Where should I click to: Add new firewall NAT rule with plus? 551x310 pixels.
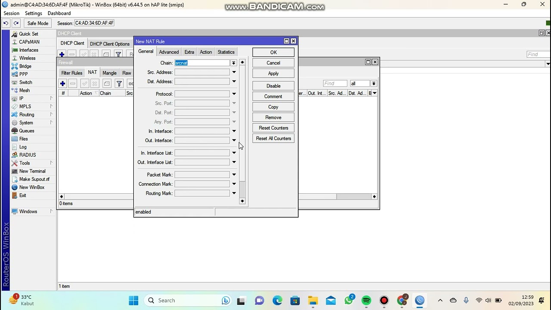(62, 84)
